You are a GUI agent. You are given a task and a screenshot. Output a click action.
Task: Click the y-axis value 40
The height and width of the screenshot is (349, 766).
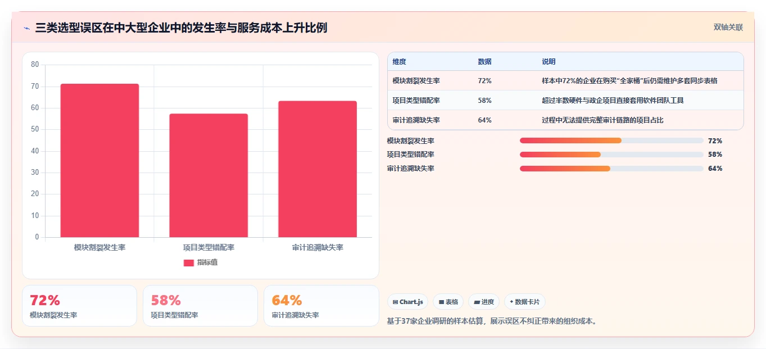tap(35, 151)
